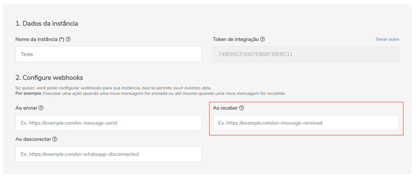The height and width of the screenshot is (178, 416).
Task: Click the Se quiser webhook description line
Action: coord(113,88)
